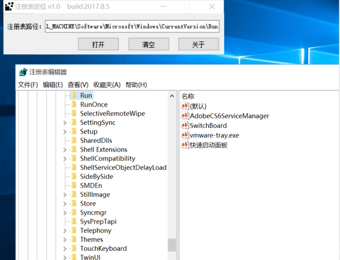Open the 收藏夹(A) menu
The image size is (340, 260).
pyautogui.click(x=107, y=85)
